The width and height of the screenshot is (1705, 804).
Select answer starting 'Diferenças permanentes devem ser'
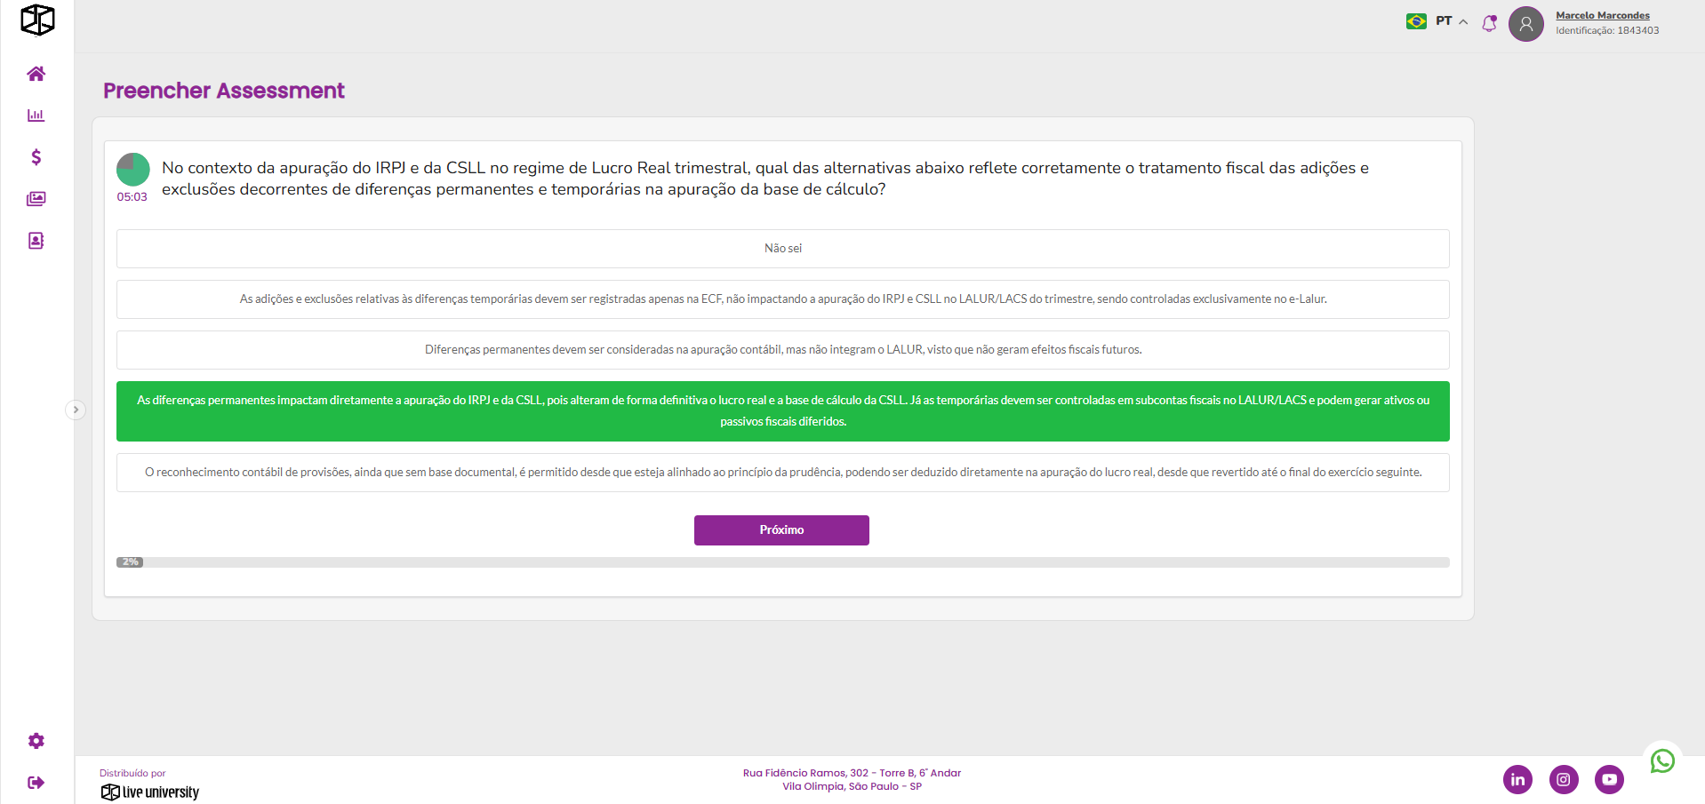[782, 350]
